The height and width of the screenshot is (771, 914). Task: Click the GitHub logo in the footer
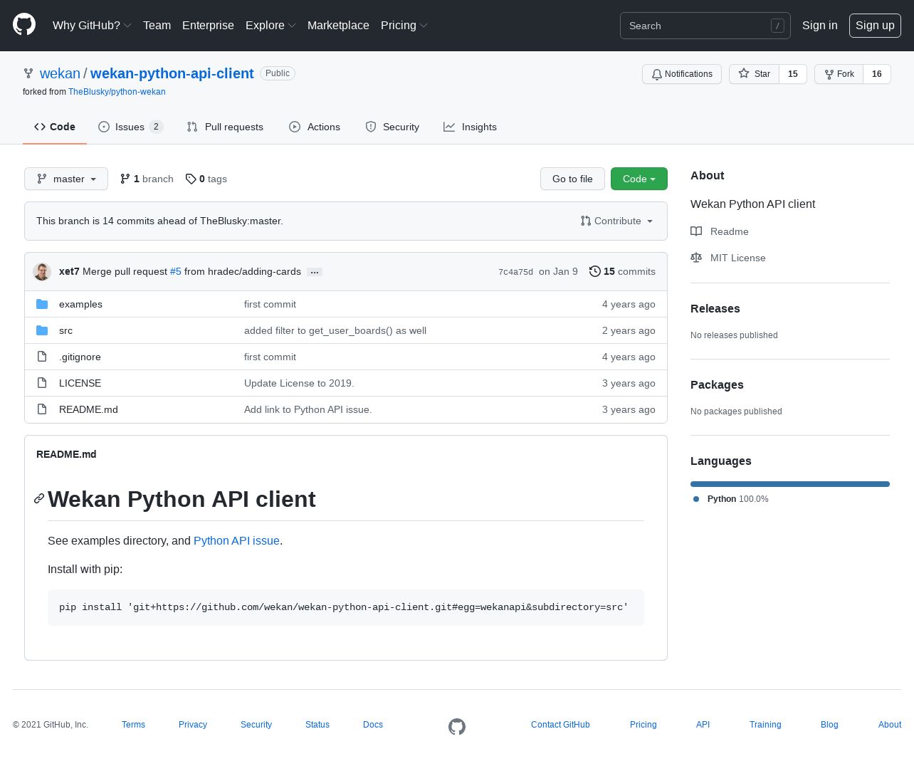coord(457,726)
